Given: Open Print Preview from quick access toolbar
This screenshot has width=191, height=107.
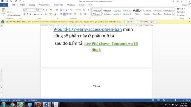Looking at the screenshot, I should pos(20,1).
